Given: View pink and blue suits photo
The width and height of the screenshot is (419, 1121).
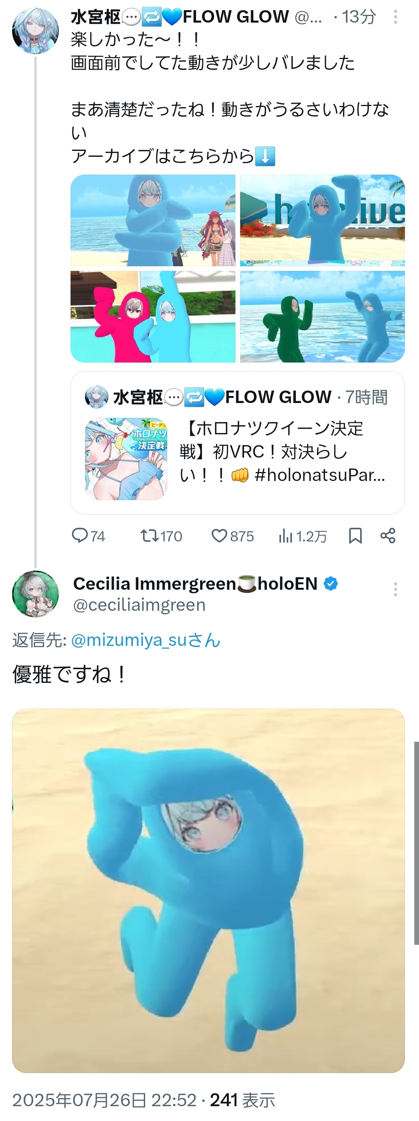Looking at the screenshot, I should pos(153,316).
